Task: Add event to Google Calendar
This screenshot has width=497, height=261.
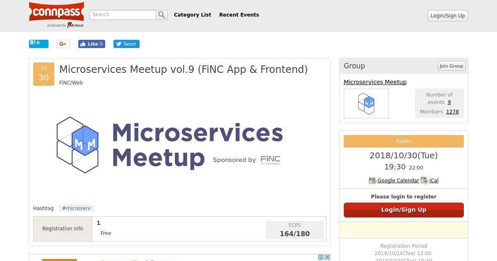Action: pos(398,181)
